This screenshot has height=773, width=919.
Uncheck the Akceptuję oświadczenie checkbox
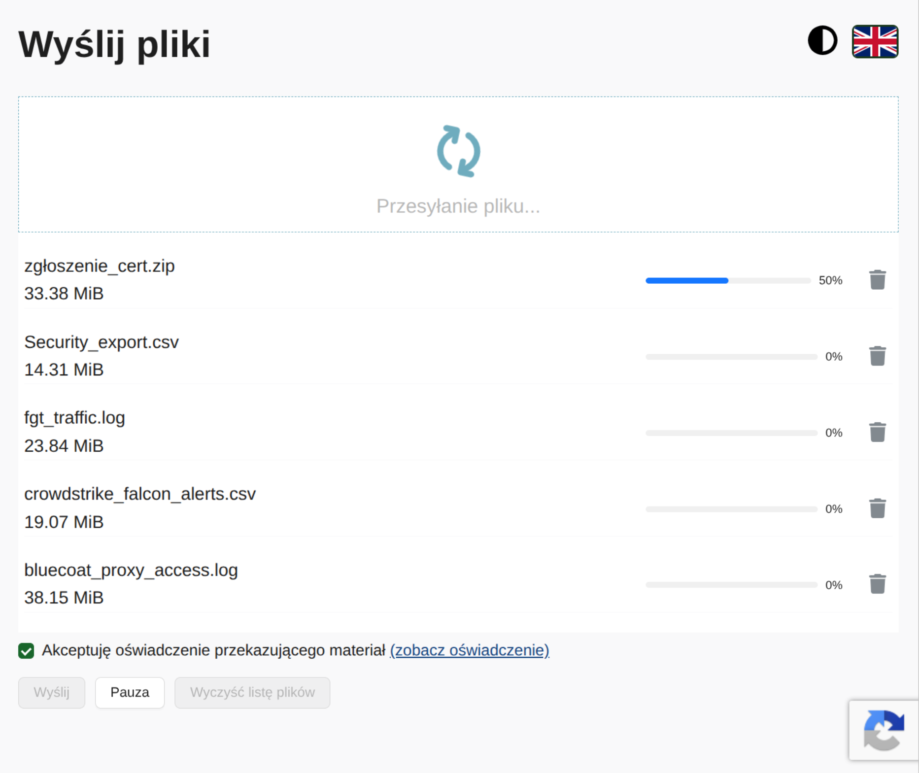tap(26, 650)
